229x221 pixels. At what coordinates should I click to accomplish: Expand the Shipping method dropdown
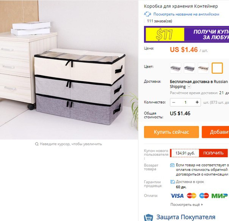pyautogui.click(x=189, y=87)
